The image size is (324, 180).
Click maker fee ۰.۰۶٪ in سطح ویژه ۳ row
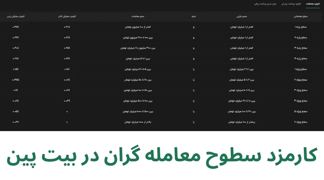[x=67, y=90]
